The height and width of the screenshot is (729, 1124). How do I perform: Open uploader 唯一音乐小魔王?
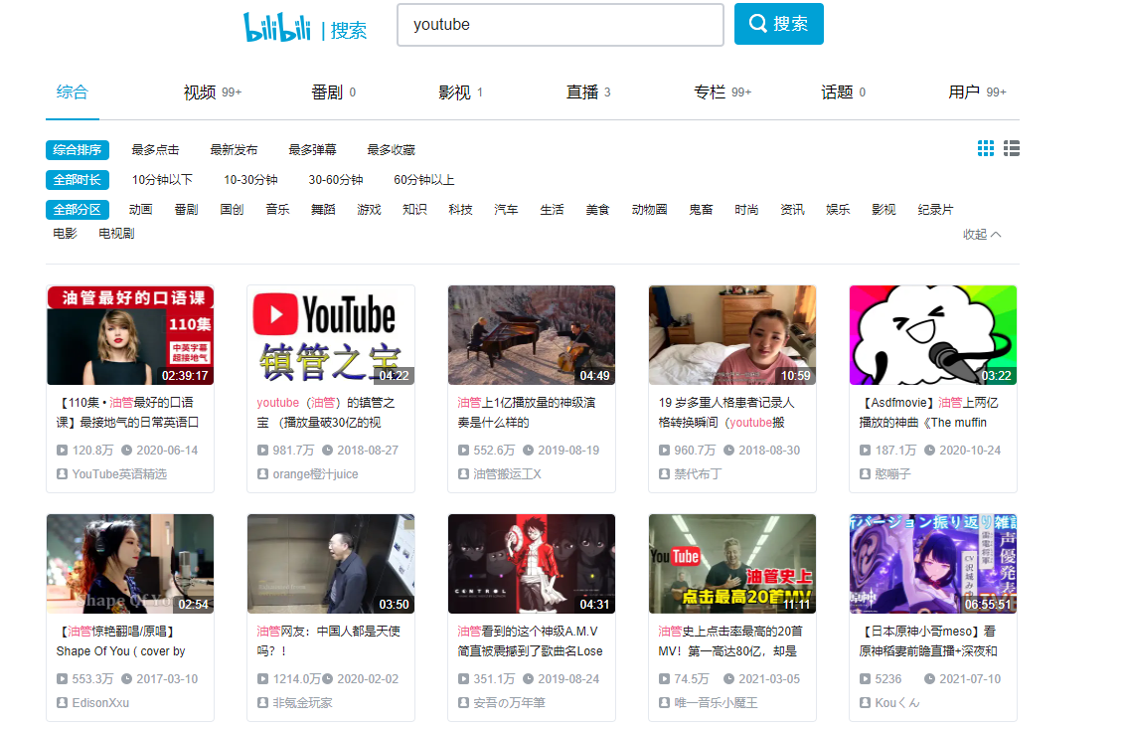pos(716,702)
